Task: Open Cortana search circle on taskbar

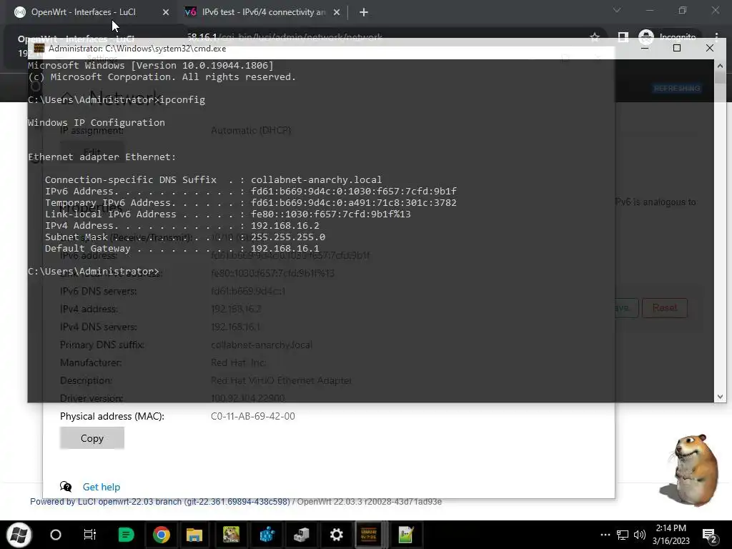Action: (x=56, y=535)
